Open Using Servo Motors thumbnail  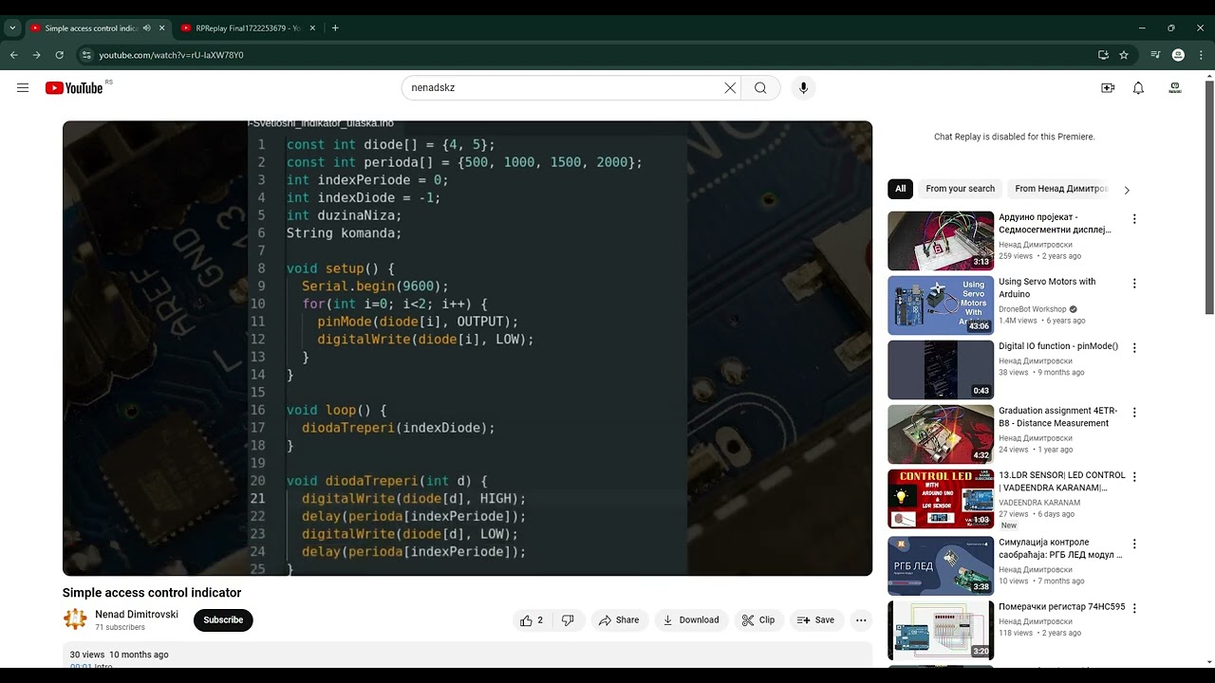click(941, 305)
